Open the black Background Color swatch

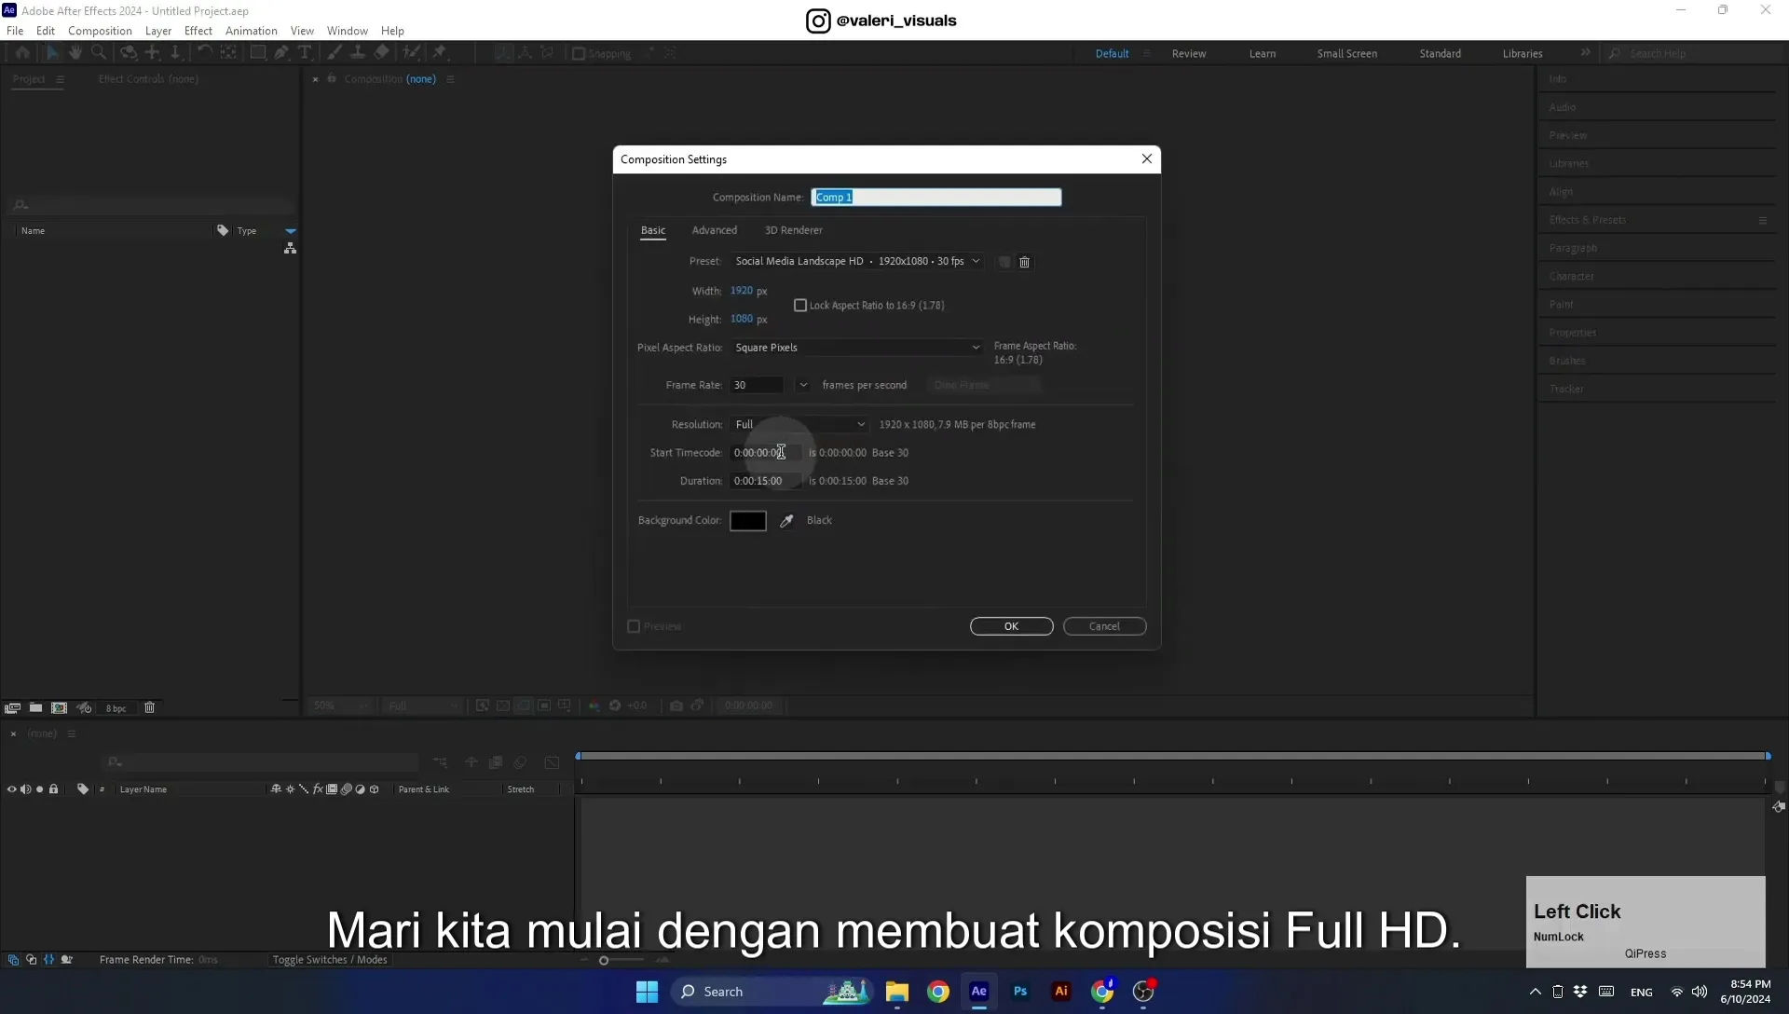[x=748, y=521]
